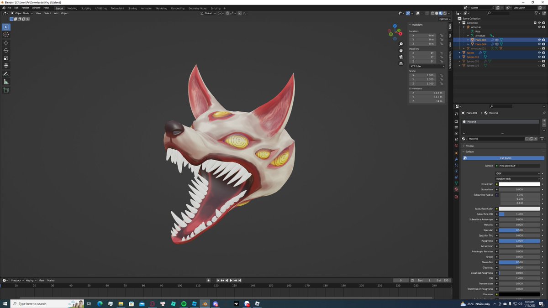Toggle render camera icon for Sphere.003
Image resolution: width=548 pixels, height=308 pixels.
(x=543, y=66)
